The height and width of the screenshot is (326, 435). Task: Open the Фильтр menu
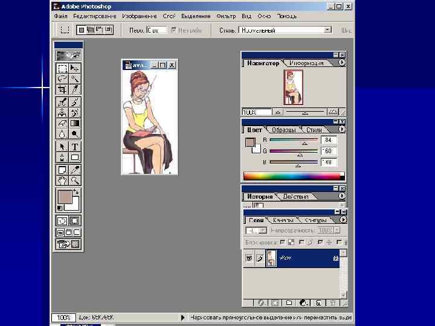click(x=226, y=16)
